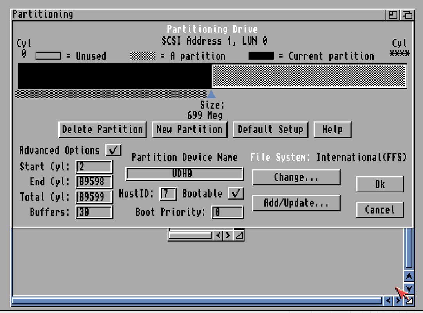423x313 pixels.
Task: Click the Partitioning window depth gadget
Action: pyautogui.click(x=407, y=14)
